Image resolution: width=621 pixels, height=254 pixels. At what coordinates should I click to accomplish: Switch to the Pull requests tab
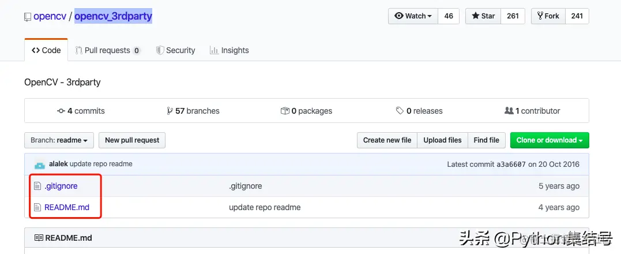coord(108,50)
